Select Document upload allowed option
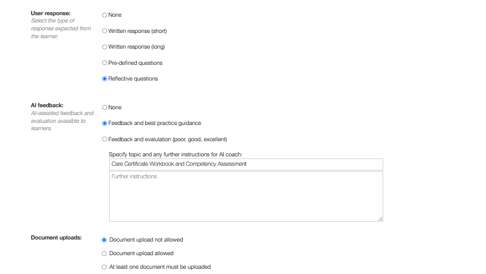This screenshot has height=274, width=486. [104, 254]
